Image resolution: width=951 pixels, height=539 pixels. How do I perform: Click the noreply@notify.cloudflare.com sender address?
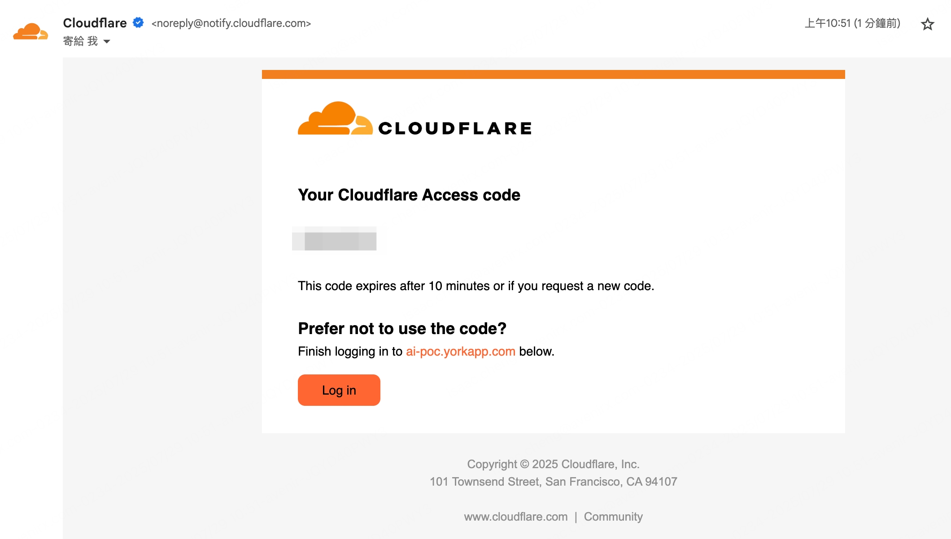[231, 23]
